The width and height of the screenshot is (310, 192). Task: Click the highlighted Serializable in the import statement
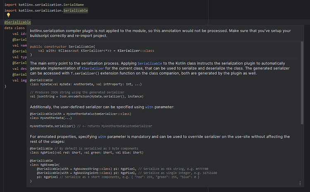pos(76,10)
